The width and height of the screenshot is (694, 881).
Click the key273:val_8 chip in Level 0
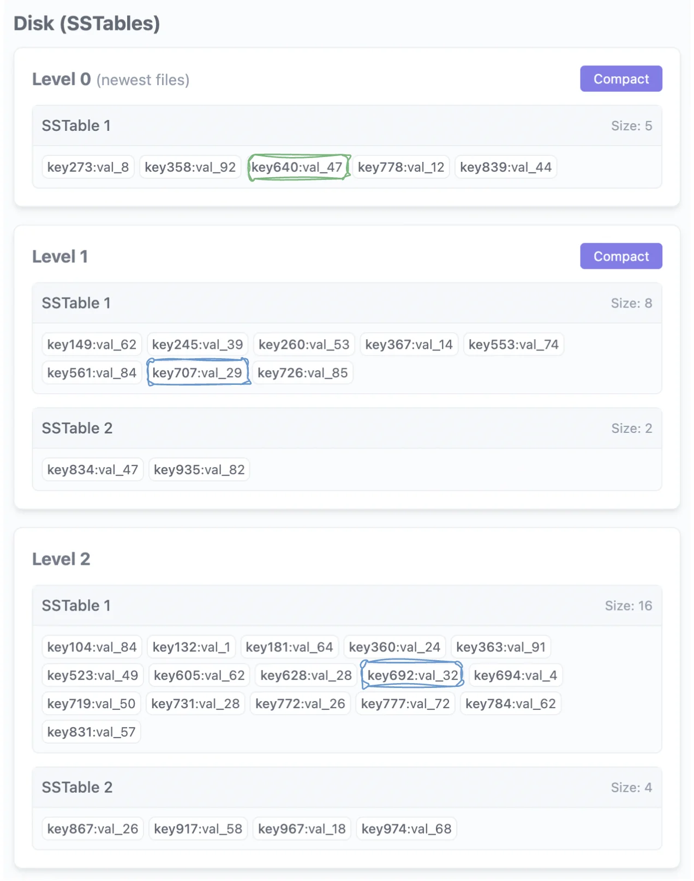(88, 167)
